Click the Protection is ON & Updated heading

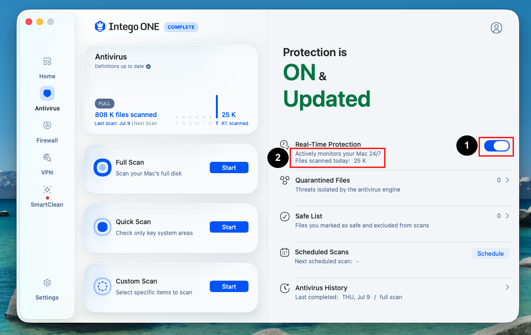point(326,78)
